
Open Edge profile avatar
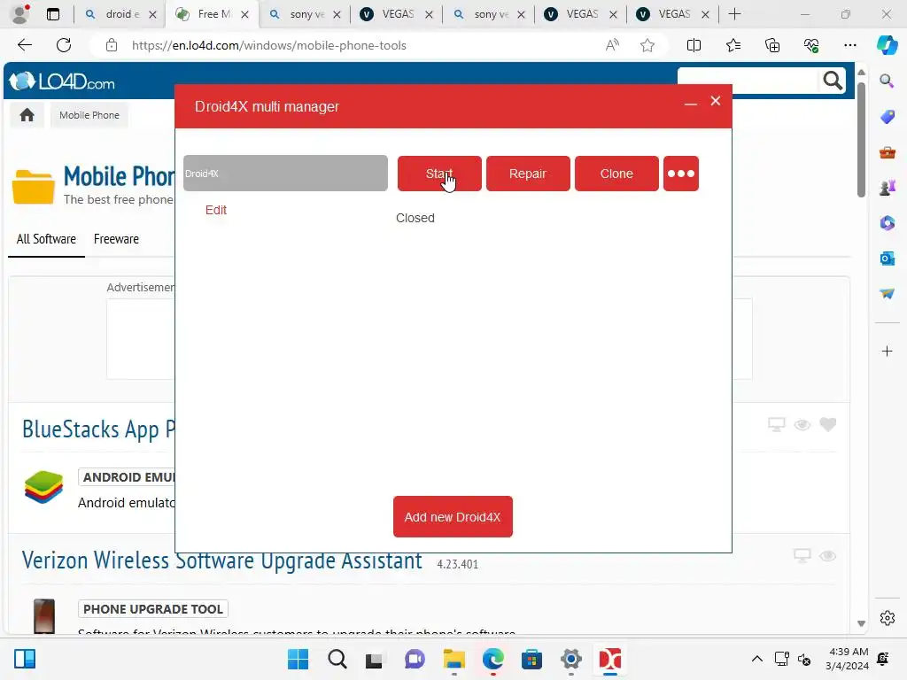[x=20, y=14]
